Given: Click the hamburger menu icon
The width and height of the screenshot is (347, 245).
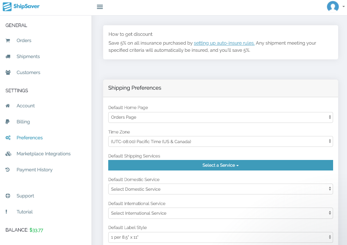Looking at the screenshot, I should coord(100,7).
